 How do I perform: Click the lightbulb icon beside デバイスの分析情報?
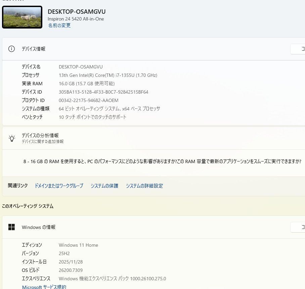[12, 138]
